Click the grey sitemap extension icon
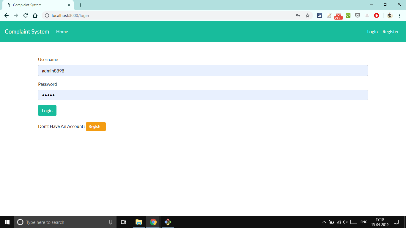This screenshot has height=228, width=406. pos(367,15)
